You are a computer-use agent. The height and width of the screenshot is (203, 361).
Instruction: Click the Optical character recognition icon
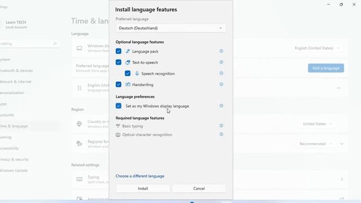pos(118,135)
